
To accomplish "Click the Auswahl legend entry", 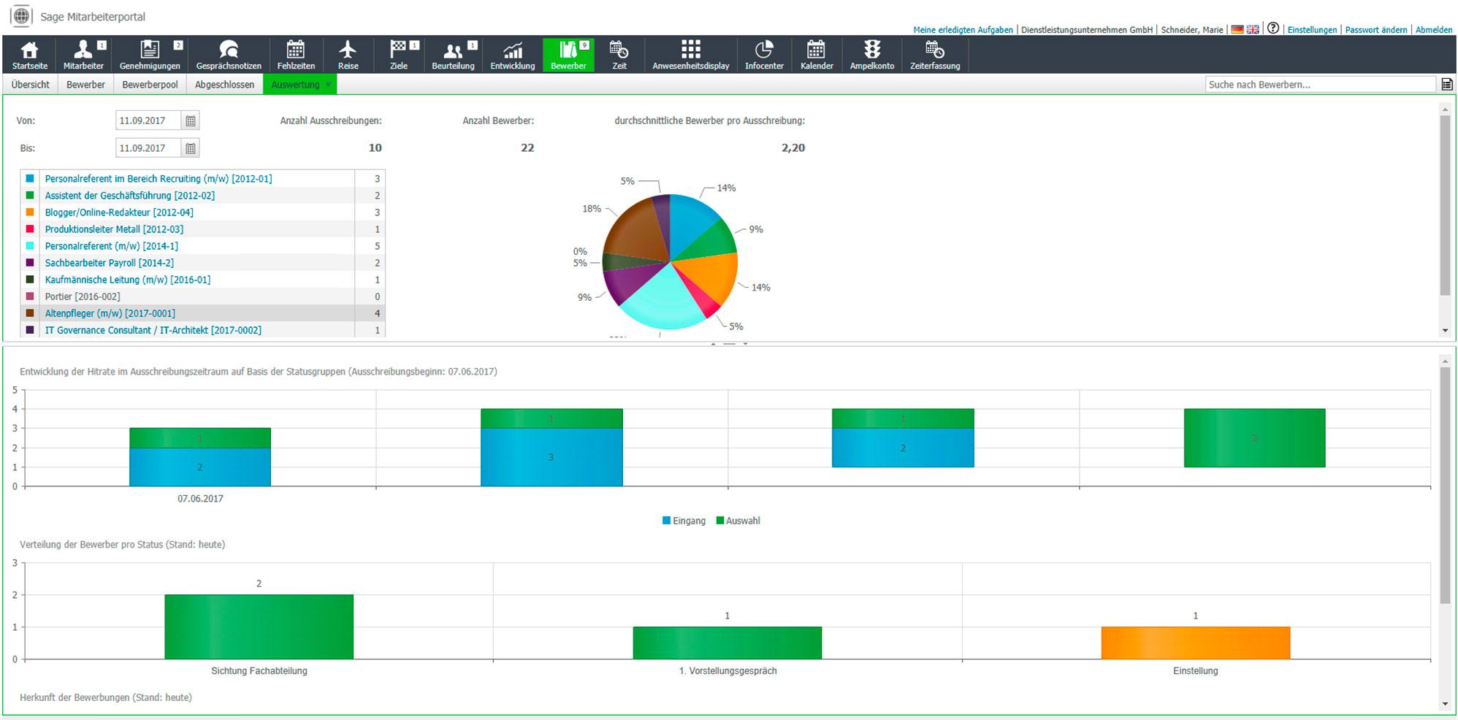I will 738,521.
